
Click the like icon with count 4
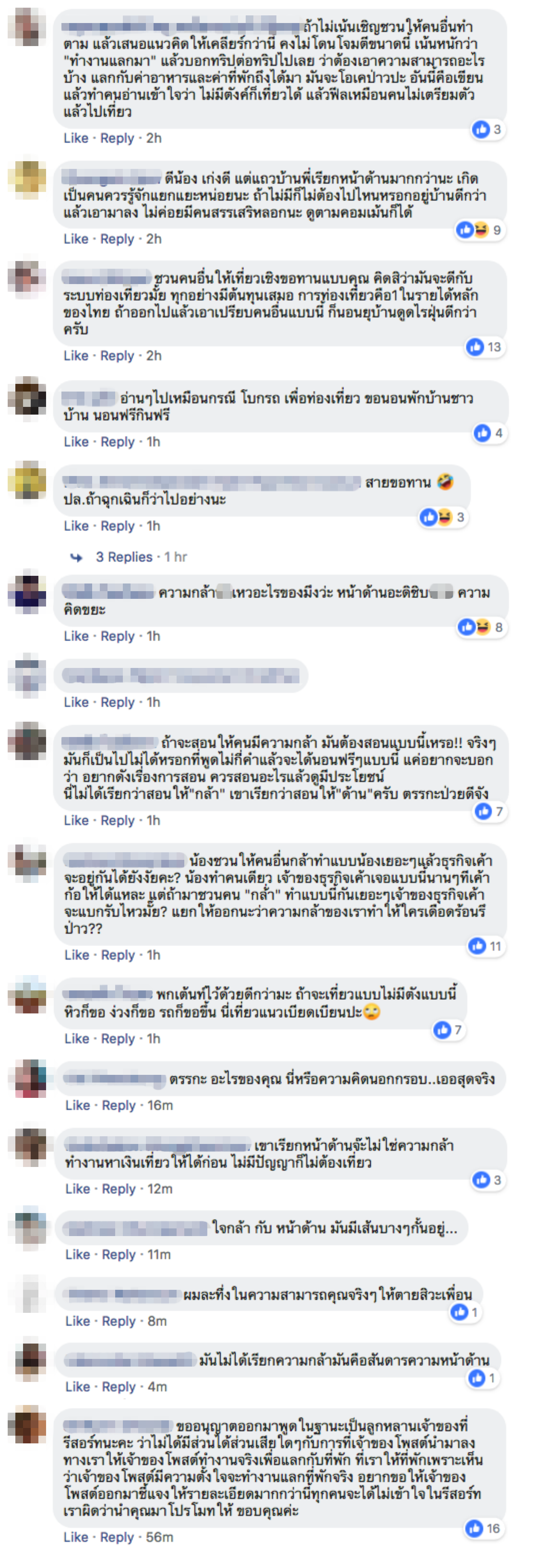point(482,432)
